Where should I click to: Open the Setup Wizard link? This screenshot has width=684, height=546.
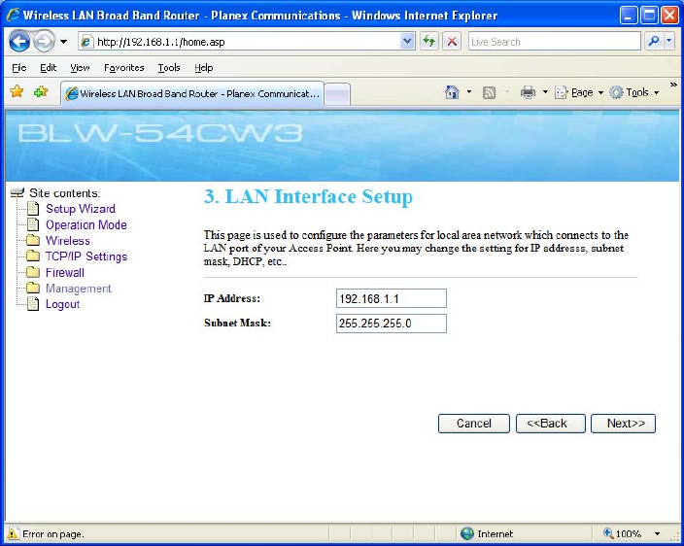pos(81,209)
